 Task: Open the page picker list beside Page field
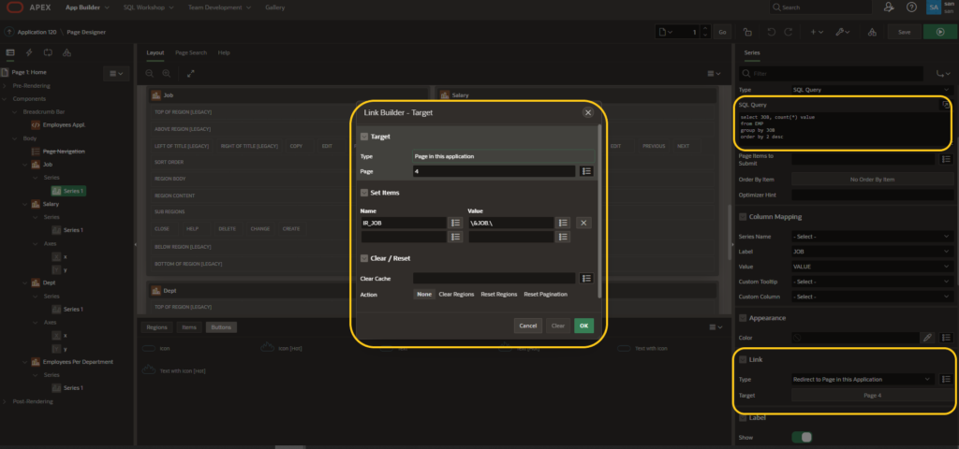(x=587, y=171)
